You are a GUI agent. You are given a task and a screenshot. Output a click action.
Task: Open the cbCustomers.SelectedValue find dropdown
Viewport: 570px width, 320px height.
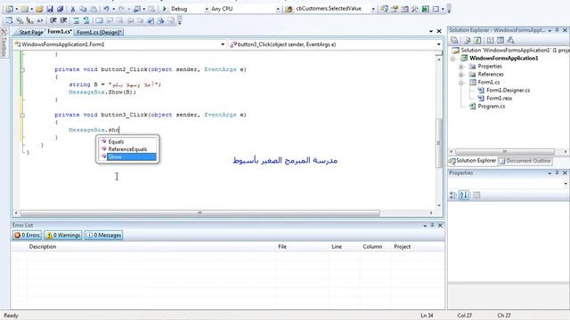373,9
